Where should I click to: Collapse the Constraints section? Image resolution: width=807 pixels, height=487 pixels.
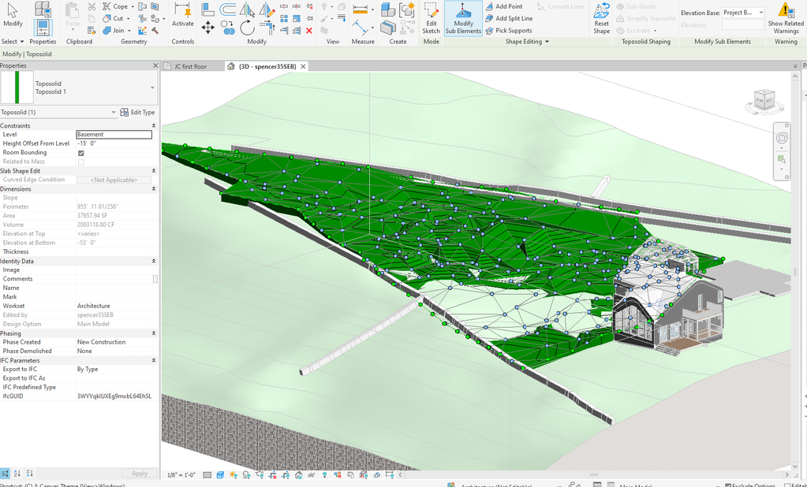153,125
